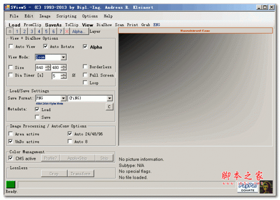Click the green status indicator square
The height and width of the screenshot is (200, 280).
click(x=11, y=185)
